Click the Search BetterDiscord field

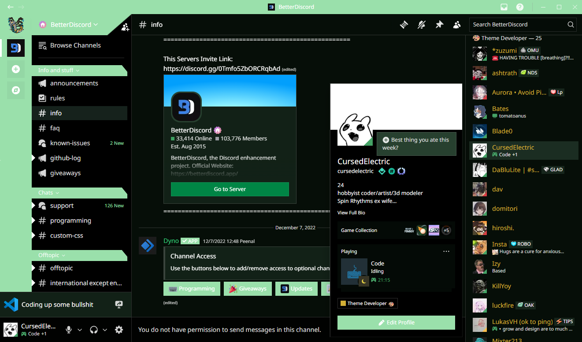[523, 25]
